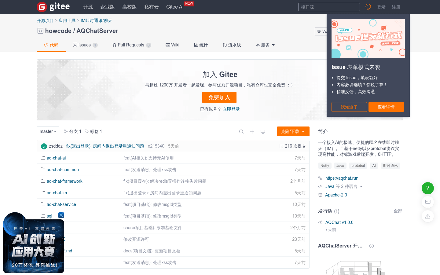Close the AI contest advertisement popup
Screen dimensions: 440x275
[x=61, y=215]
